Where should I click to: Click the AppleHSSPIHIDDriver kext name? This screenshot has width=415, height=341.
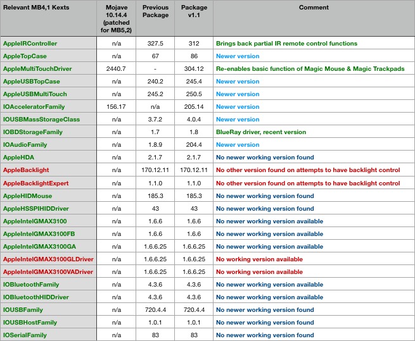point(36,209)
